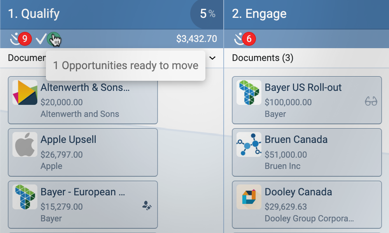The height and width of the screenshot is (233, 389).
Task: Click the Apple logo on Apple Upsell
Action: click(25, 144)
